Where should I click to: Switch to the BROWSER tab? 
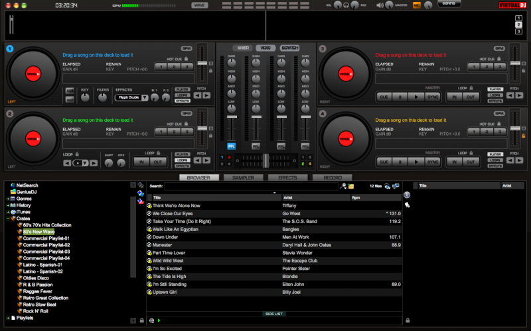coord(198,177)
